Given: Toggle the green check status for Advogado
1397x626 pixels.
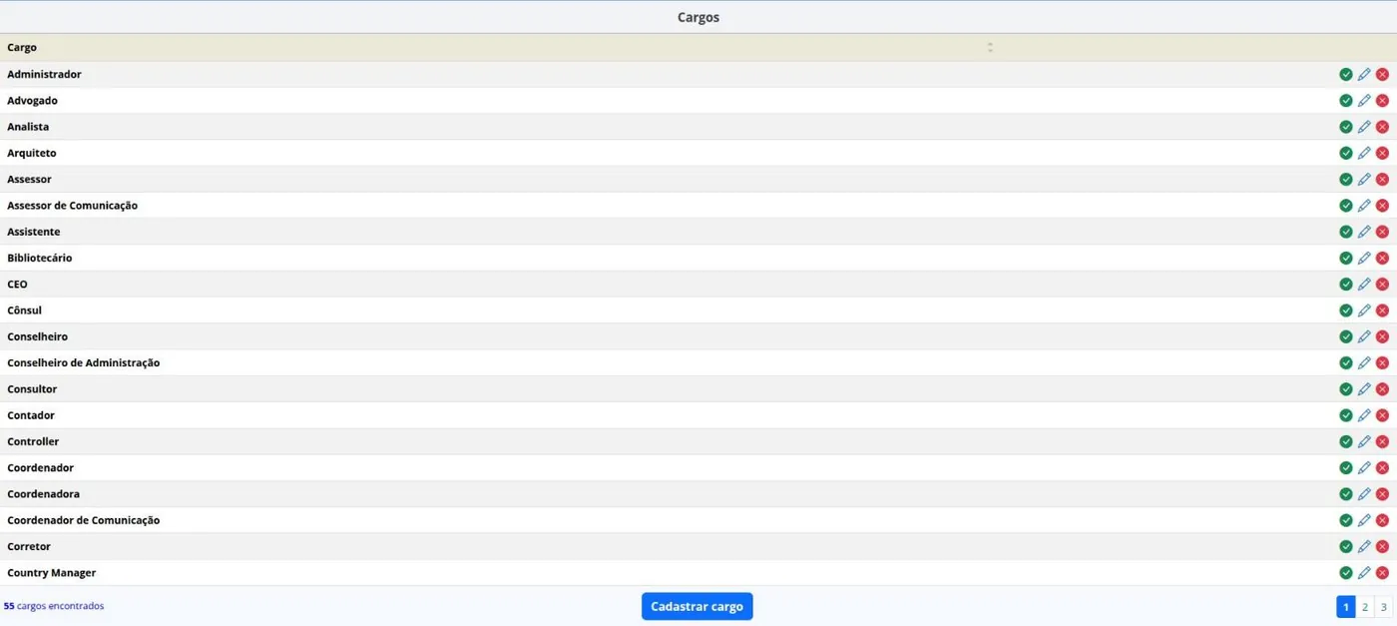Looking at the screenshot, I should click(1346, 100).
